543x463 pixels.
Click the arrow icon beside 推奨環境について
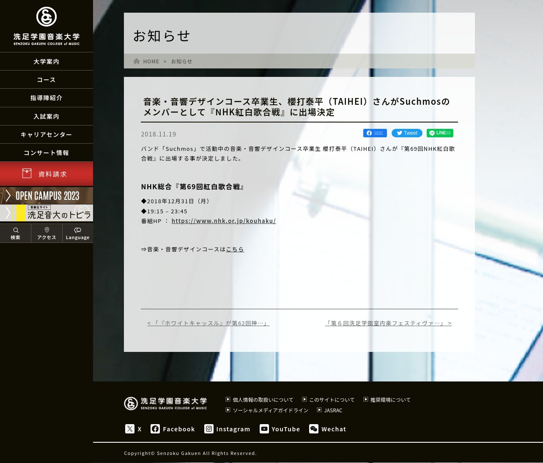[366, 399]
